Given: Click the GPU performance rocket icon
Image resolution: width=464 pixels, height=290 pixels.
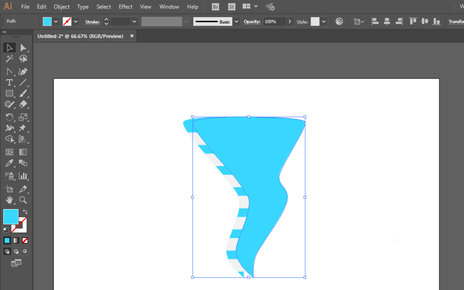Looking at the screenshot, I should (270, 7).
